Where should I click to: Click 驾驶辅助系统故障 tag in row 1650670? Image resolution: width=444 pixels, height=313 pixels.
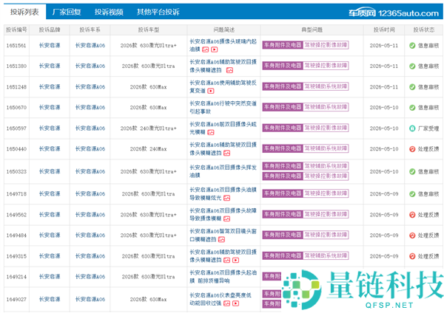326,107
